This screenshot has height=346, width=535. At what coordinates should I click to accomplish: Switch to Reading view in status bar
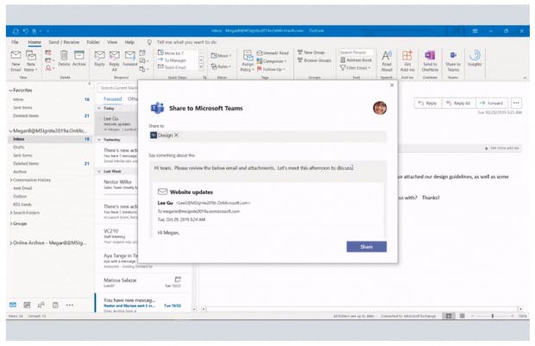click(x=462, y=316)
